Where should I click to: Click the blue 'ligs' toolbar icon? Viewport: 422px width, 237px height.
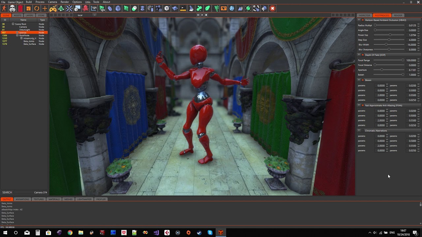point(94,8)
